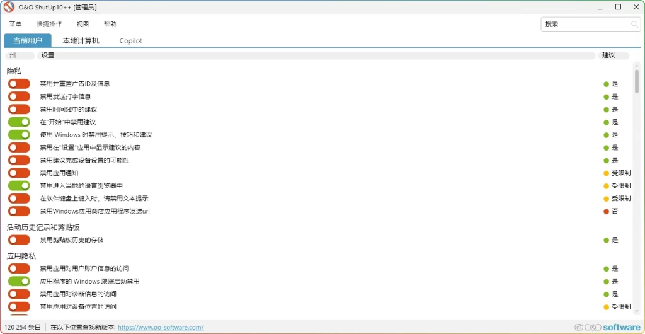Screen dimensions: 645x334
Task: Enable 禁用剪贴板历史的存储 switch
Action: (x=19, y=240)
